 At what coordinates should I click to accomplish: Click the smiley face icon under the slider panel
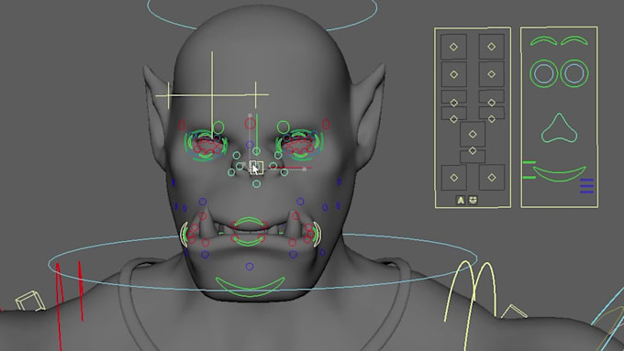click(473, 200)
